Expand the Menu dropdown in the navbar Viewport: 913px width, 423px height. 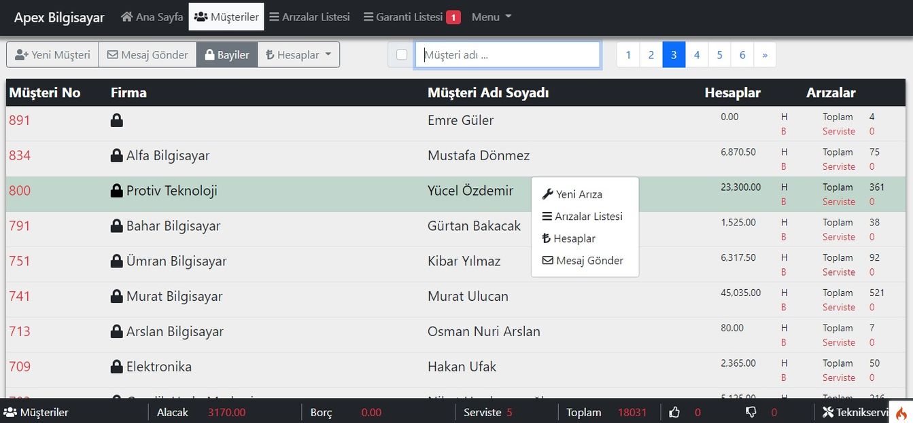pos(492,17)
